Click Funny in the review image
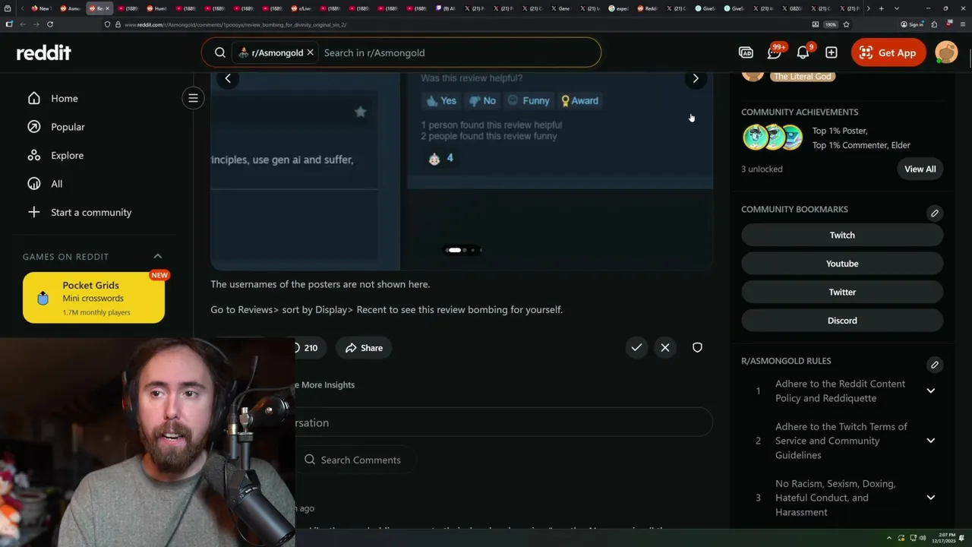 point(529,100)
